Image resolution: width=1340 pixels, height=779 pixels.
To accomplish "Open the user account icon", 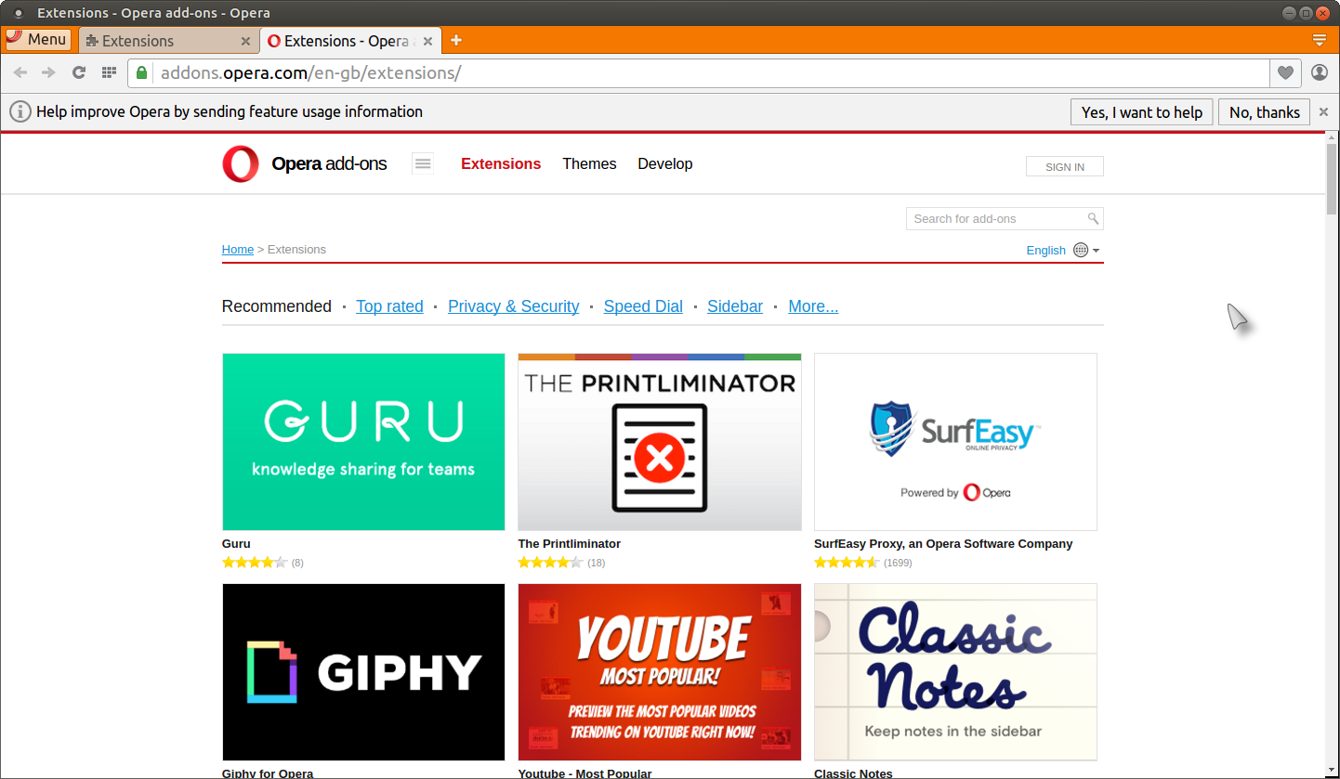I will [x=1320, y=72].
